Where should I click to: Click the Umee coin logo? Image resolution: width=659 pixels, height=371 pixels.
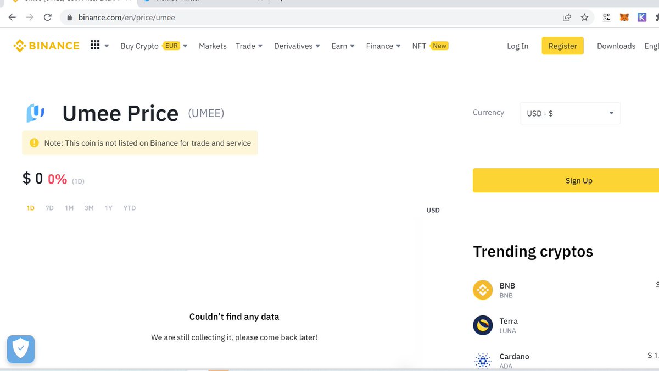(36, 113)
